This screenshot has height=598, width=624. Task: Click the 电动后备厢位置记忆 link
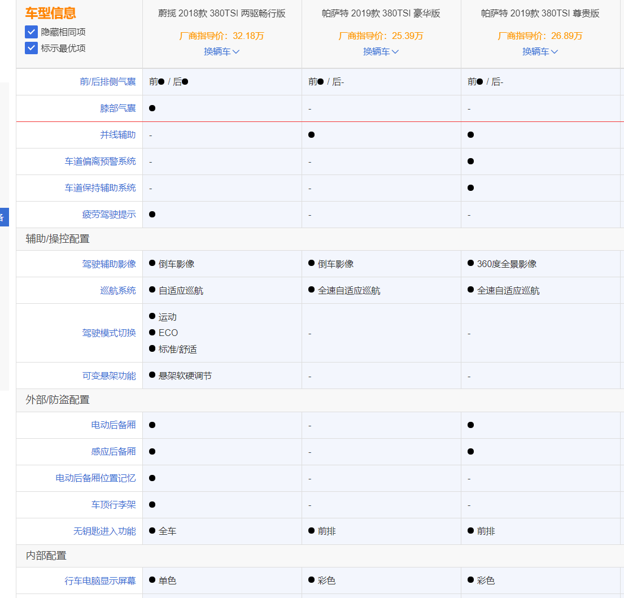click(95, 478)
